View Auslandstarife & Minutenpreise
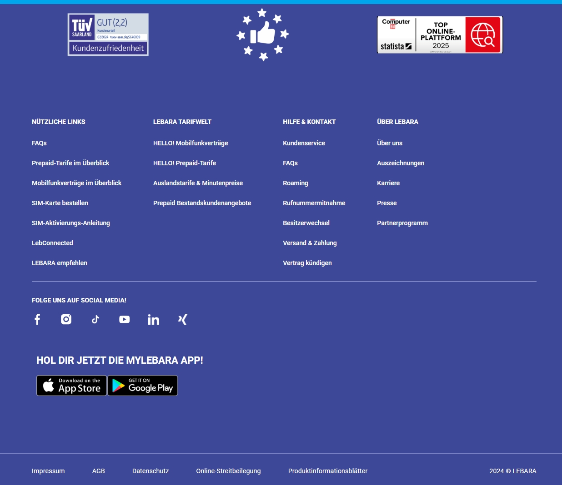The width and height of the screenshot is (562, 485). tap(198, 183)
